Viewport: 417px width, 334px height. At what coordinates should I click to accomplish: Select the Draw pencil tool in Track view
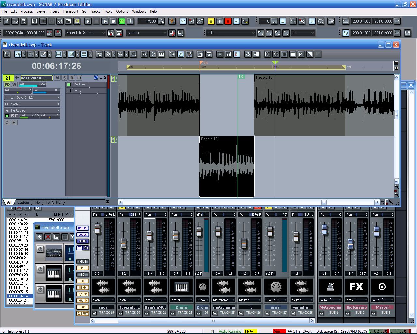coord(44,54)
